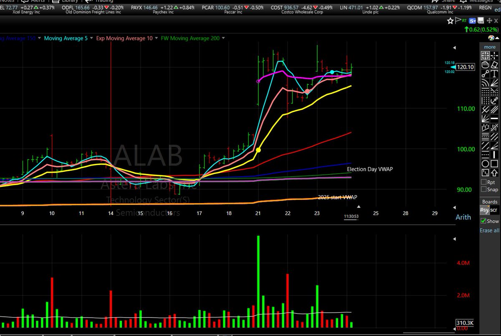Click the tallest green volume bar
Screen dimensions: 501x336
point(258,282)
